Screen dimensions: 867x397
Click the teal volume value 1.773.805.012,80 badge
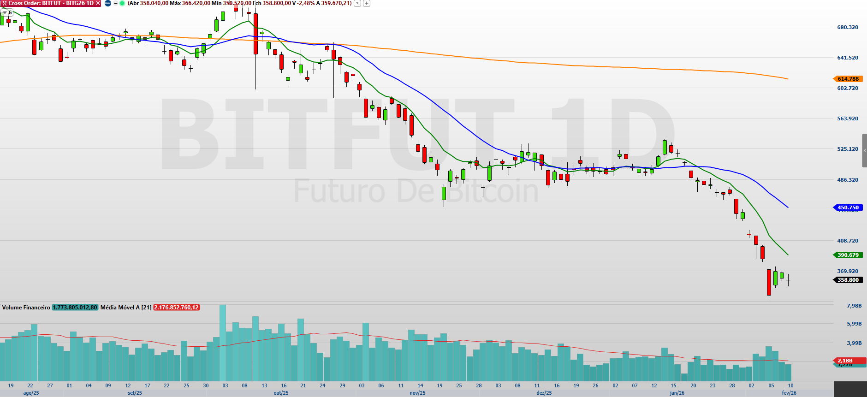point(75,308)
